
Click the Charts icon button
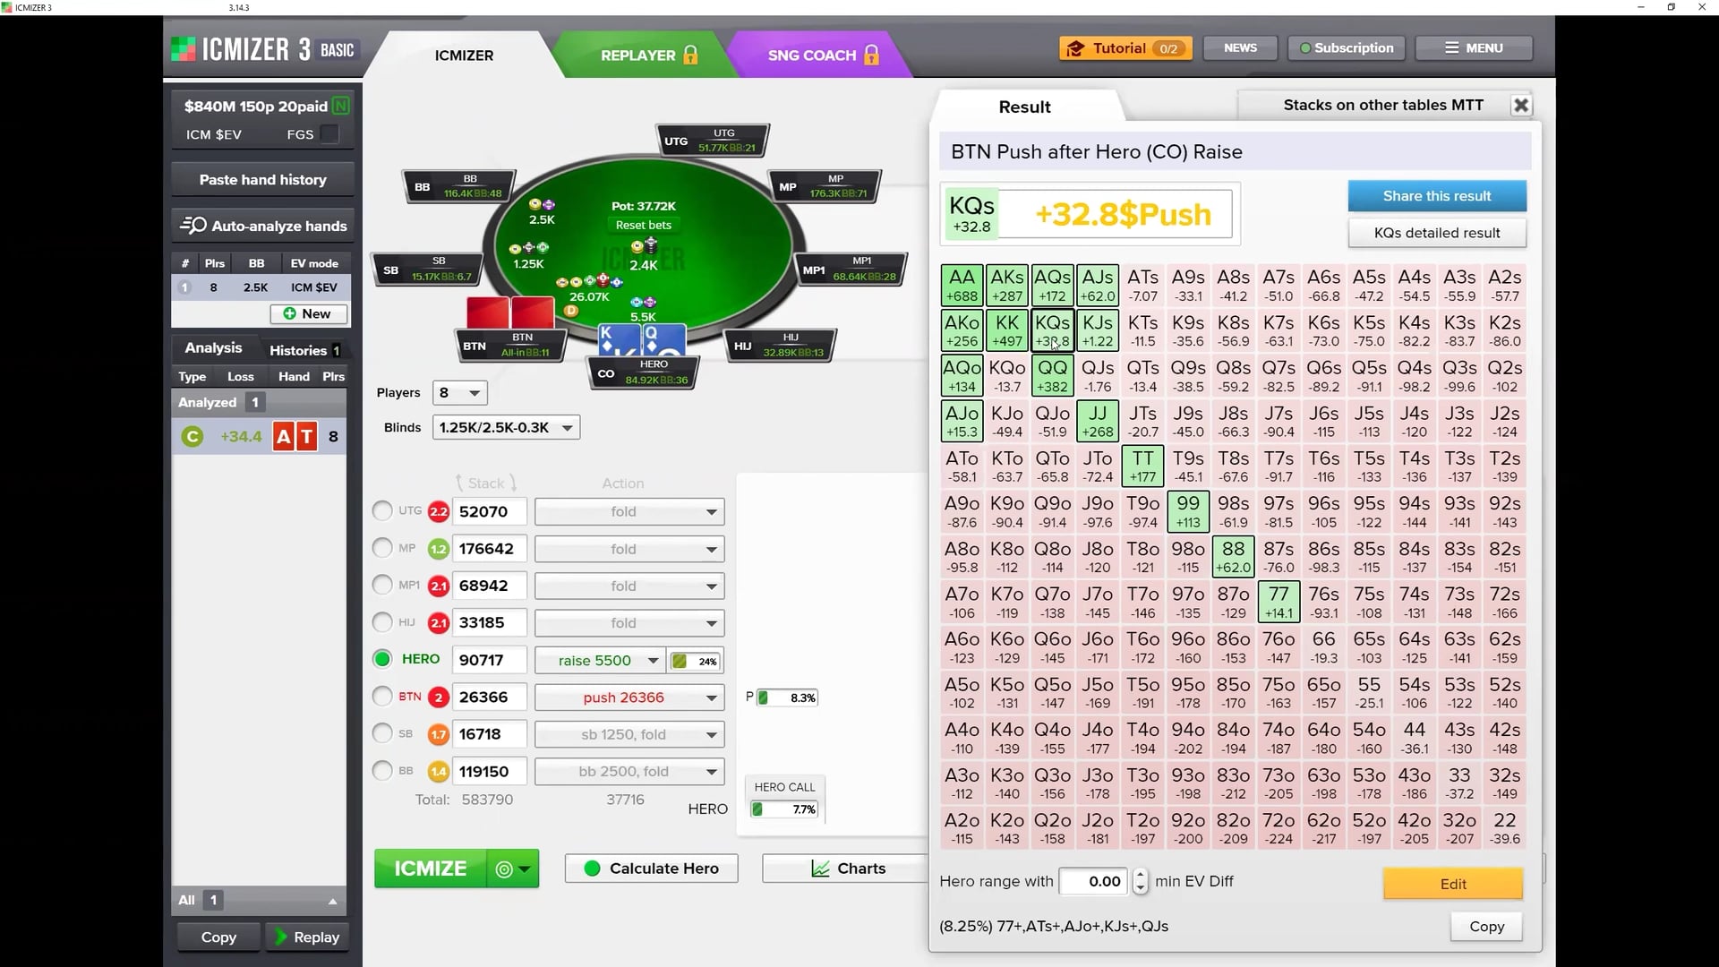(820, 868)
